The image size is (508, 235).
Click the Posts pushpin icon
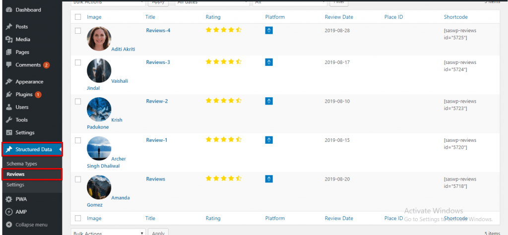[x=9, y=27]
